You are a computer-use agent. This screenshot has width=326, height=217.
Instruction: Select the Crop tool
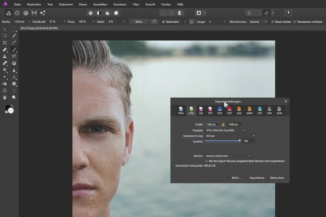5,43
